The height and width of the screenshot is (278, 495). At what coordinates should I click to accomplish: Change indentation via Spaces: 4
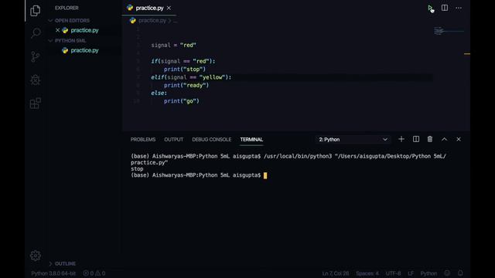[x=367, y=273]
